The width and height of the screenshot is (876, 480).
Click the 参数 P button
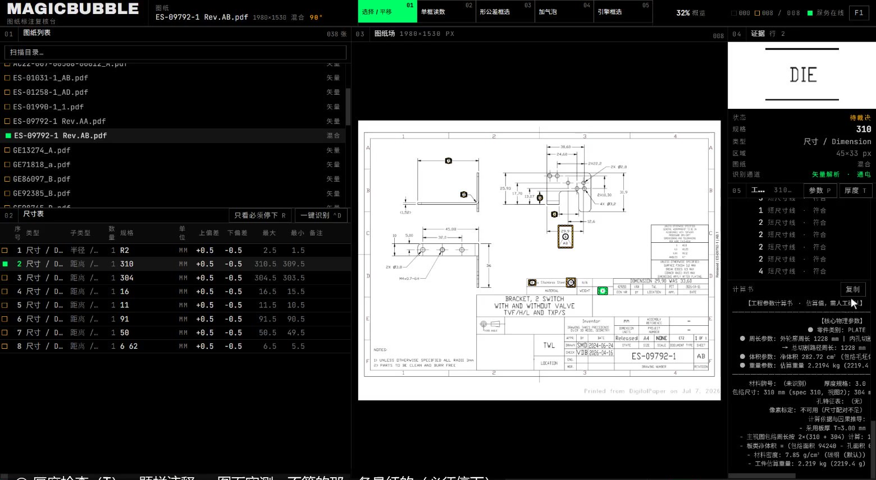tap(820, 191)
